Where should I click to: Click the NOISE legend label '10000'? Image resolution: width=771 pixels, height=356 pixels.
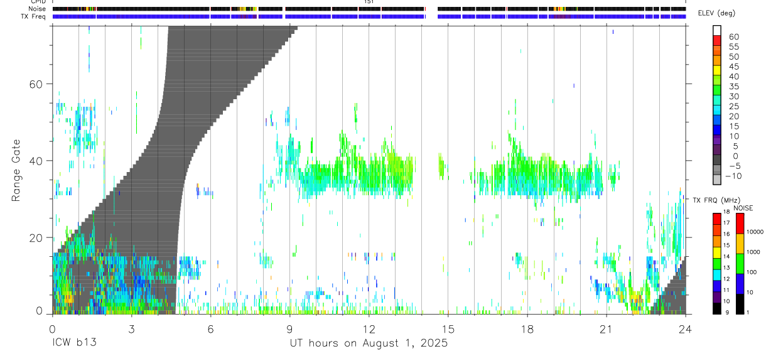(757, 232)
